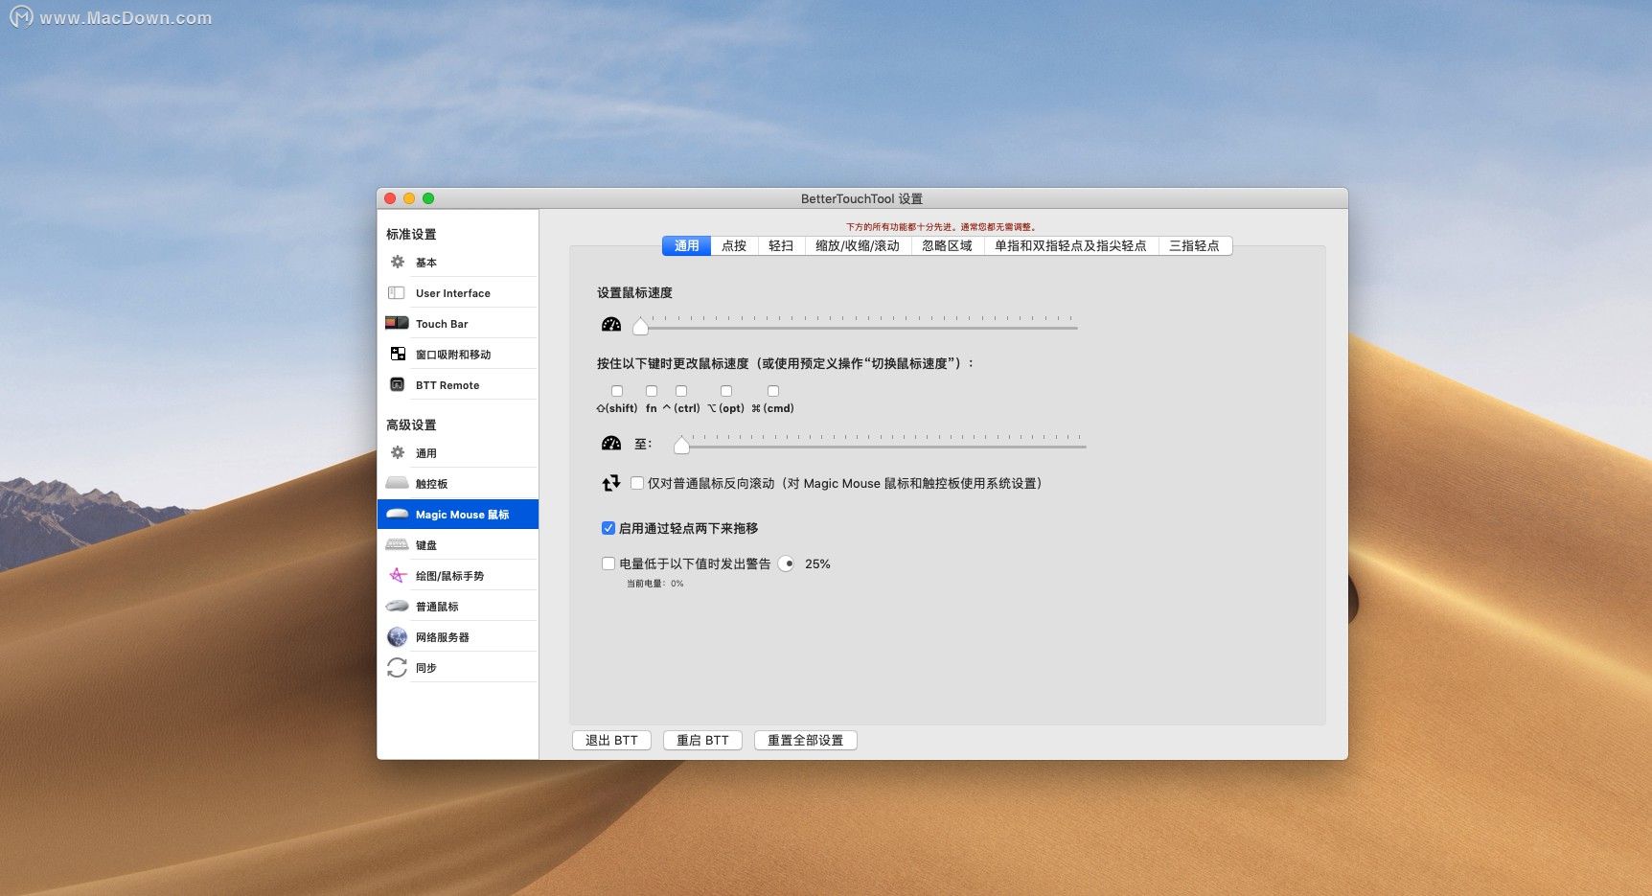Enable 电量低于以下值时发出警告 checkbox
1652x896 pixels.
click(608, 563)
